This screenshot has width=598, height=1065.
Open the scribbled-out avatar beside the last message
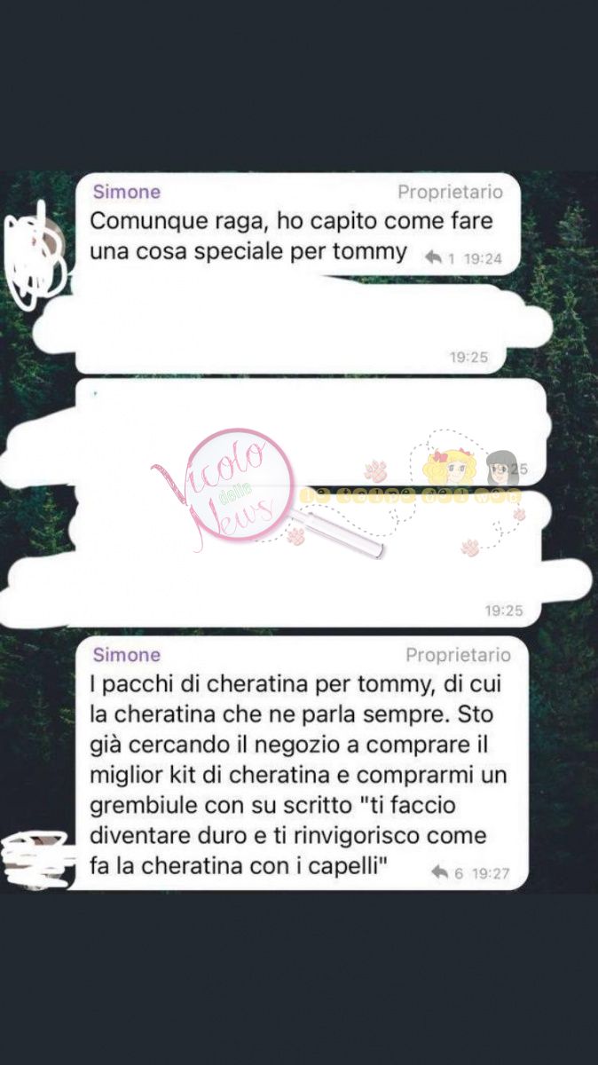[35, 859]
